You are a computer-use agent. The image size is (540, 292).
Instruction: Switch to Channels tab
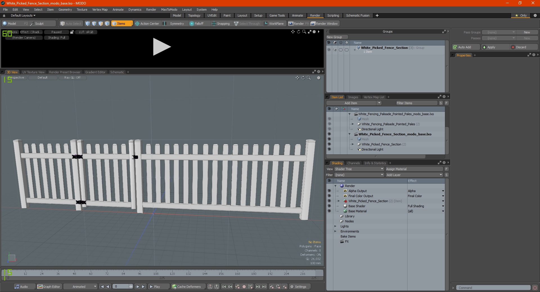[x=354, y=163]
